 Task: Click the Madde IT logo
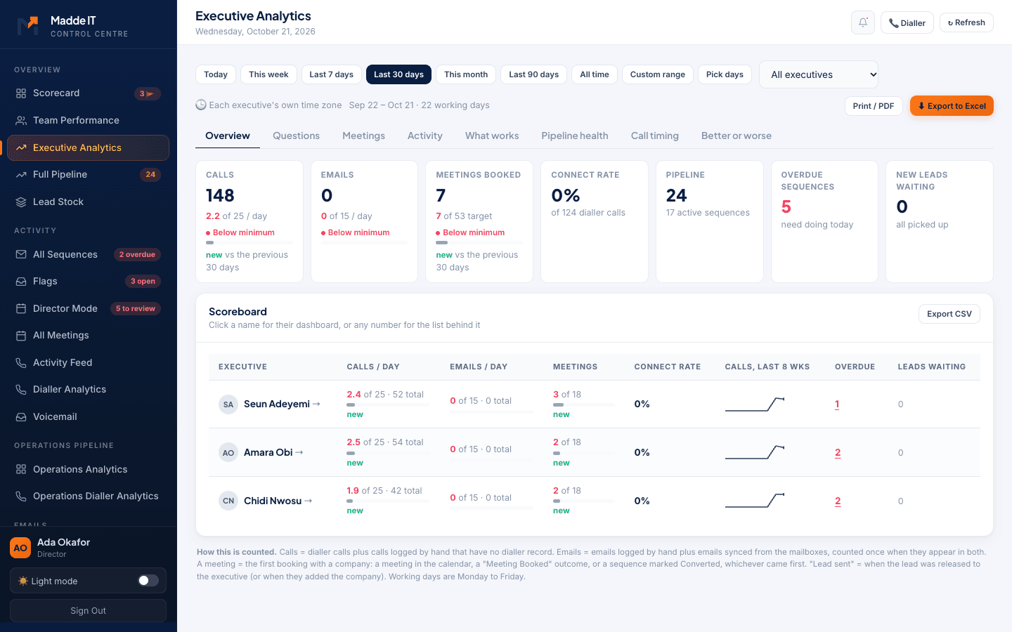click(27, 25)
